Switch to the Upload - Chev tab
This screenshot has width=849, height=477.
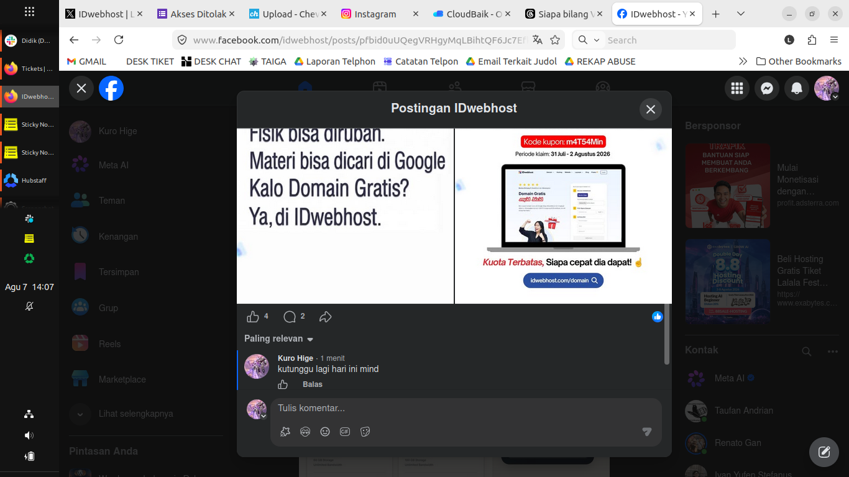(288, 14)
